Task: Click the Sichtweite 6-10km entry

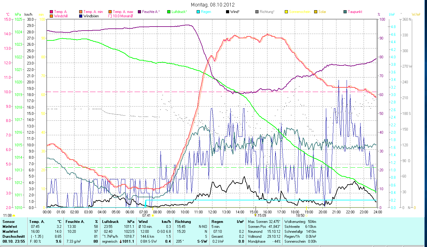Action: coord(300,226)
